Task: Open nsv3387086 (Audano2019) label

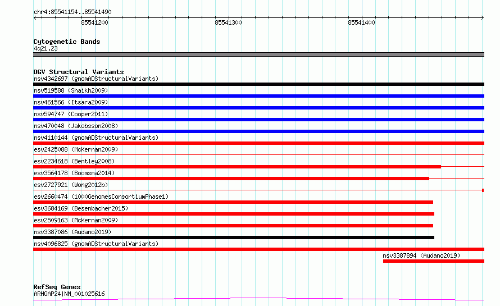Action: tap(72, 232)
